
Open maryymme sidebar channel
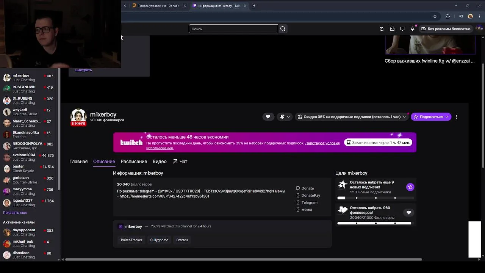point(29,191)
